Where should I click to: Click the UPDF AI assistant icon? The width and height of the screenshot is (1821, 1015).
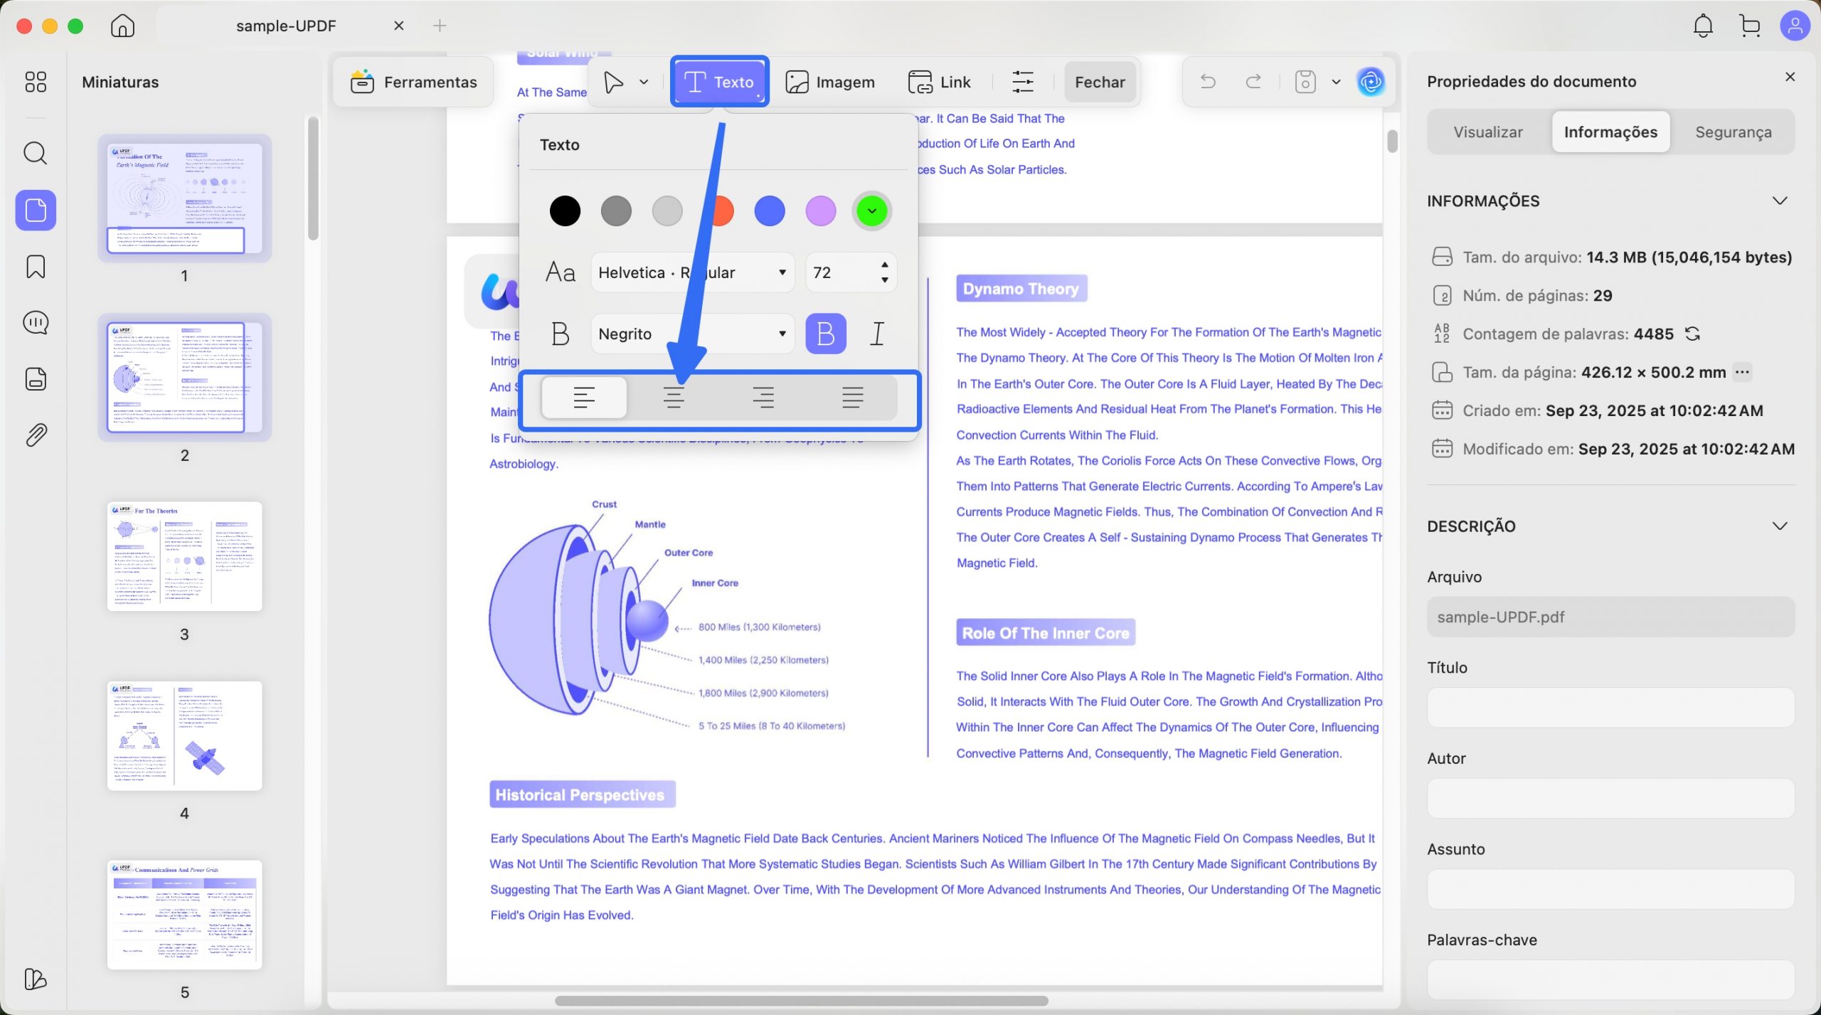click(1371, 82)
